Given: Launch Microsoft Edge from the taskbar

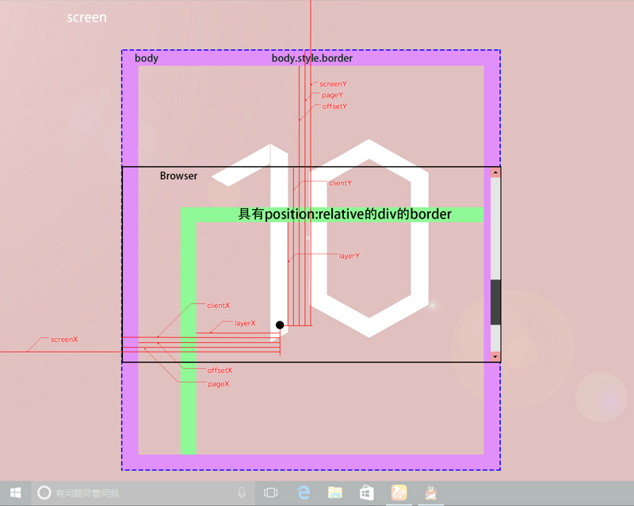Looking at the screenshot, I should [x=304, y=493].
